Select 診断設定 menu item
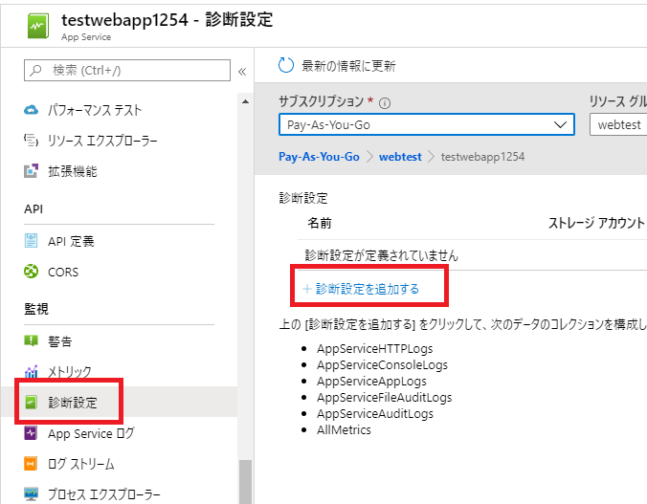 click(x=120, y=402)
